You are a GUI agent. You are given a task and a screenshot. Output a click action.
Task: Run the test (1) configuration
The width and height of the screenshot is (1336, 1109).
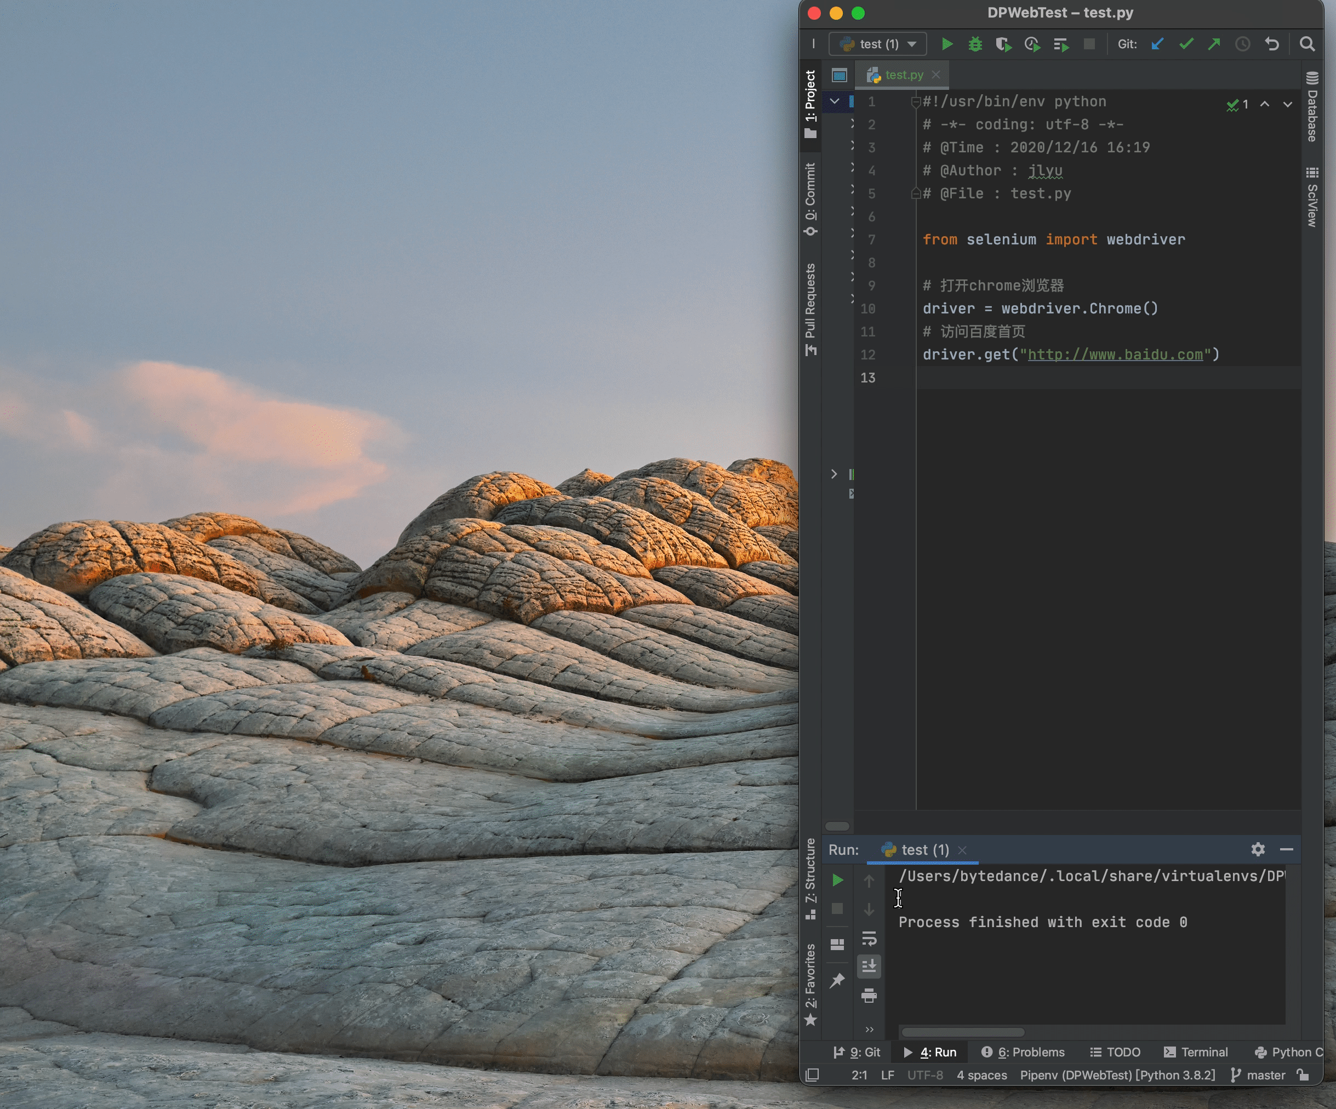point(946,44)
